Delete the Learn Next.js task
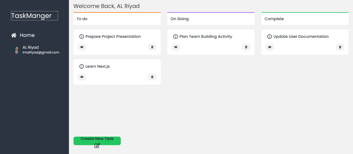Screen dimensions: 353x154 (152, 77)
